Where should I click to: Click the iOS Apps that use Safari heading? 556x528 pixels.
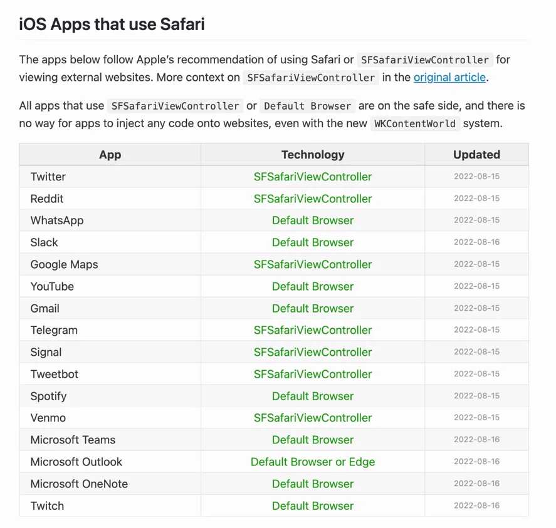click(112, 24)
